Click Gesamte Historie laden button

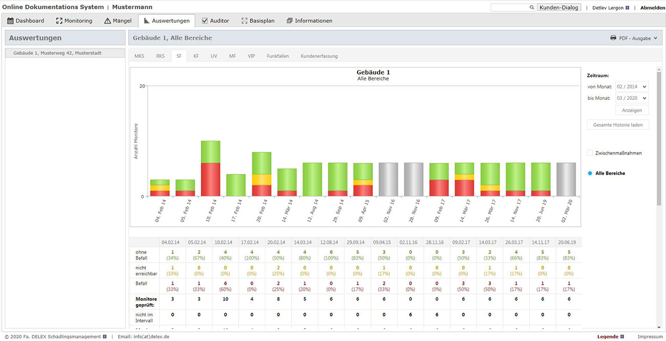click(617, 125)
